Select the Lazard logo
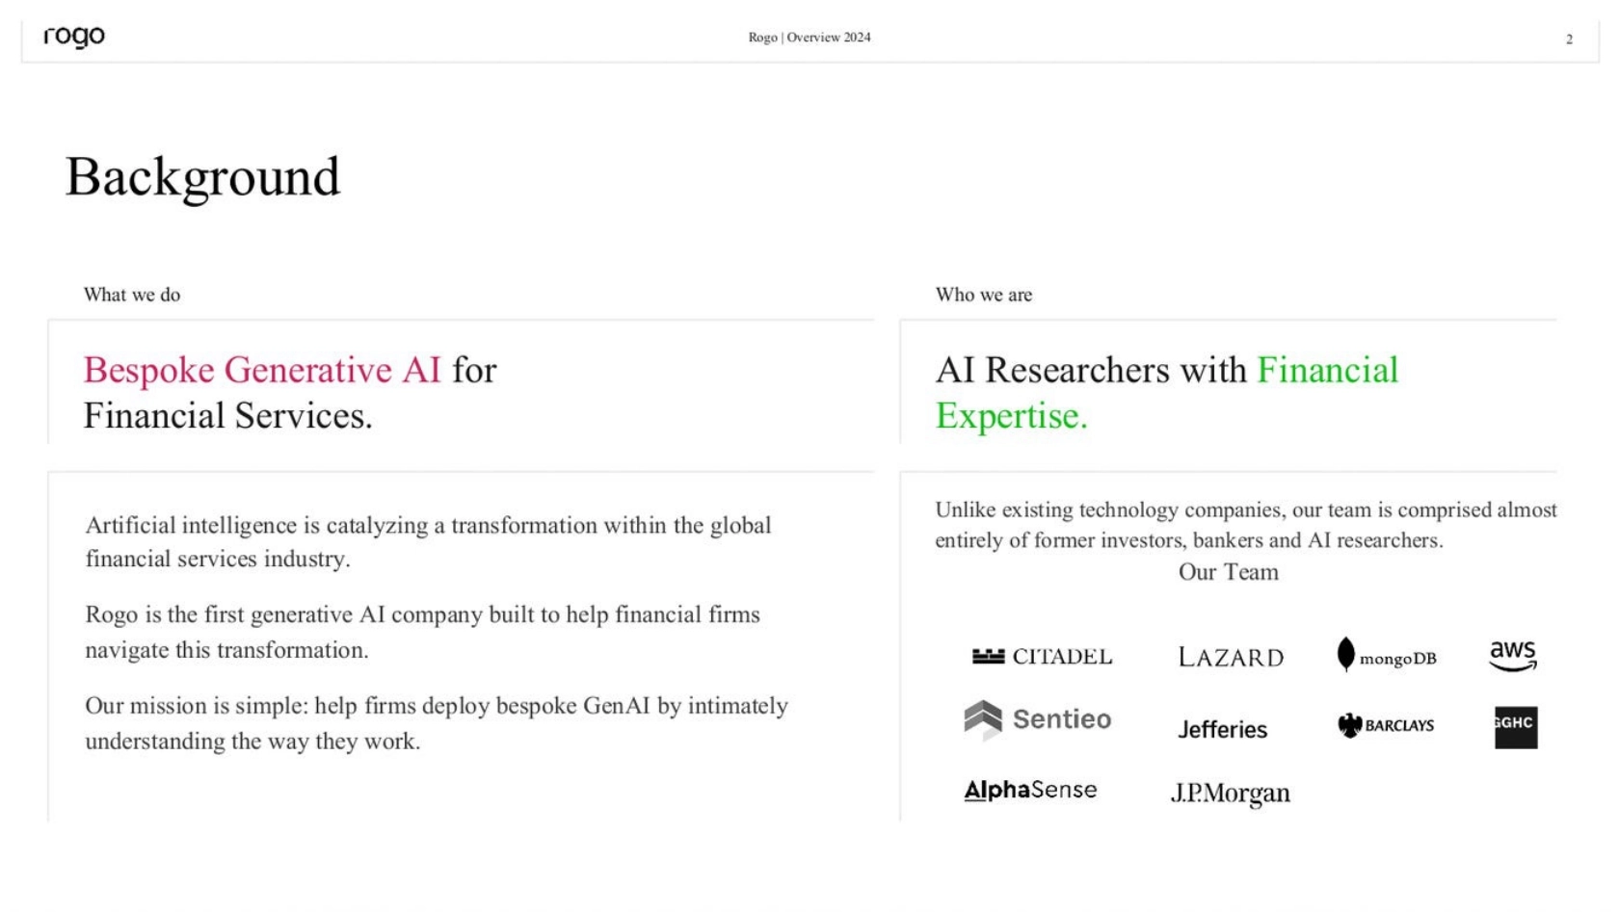 [1231, 658]
